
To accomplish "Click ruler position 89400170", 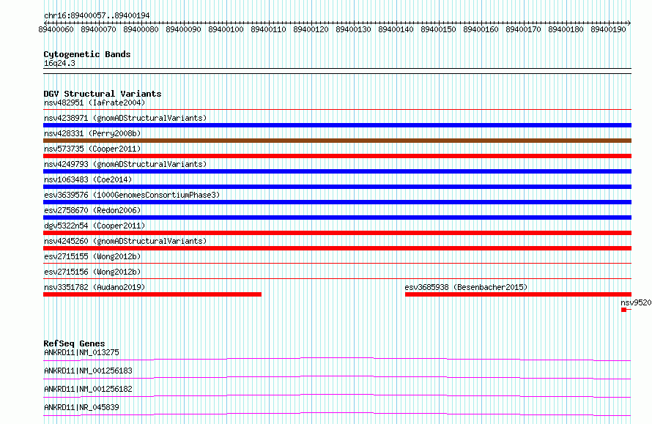I will [523, 29].
